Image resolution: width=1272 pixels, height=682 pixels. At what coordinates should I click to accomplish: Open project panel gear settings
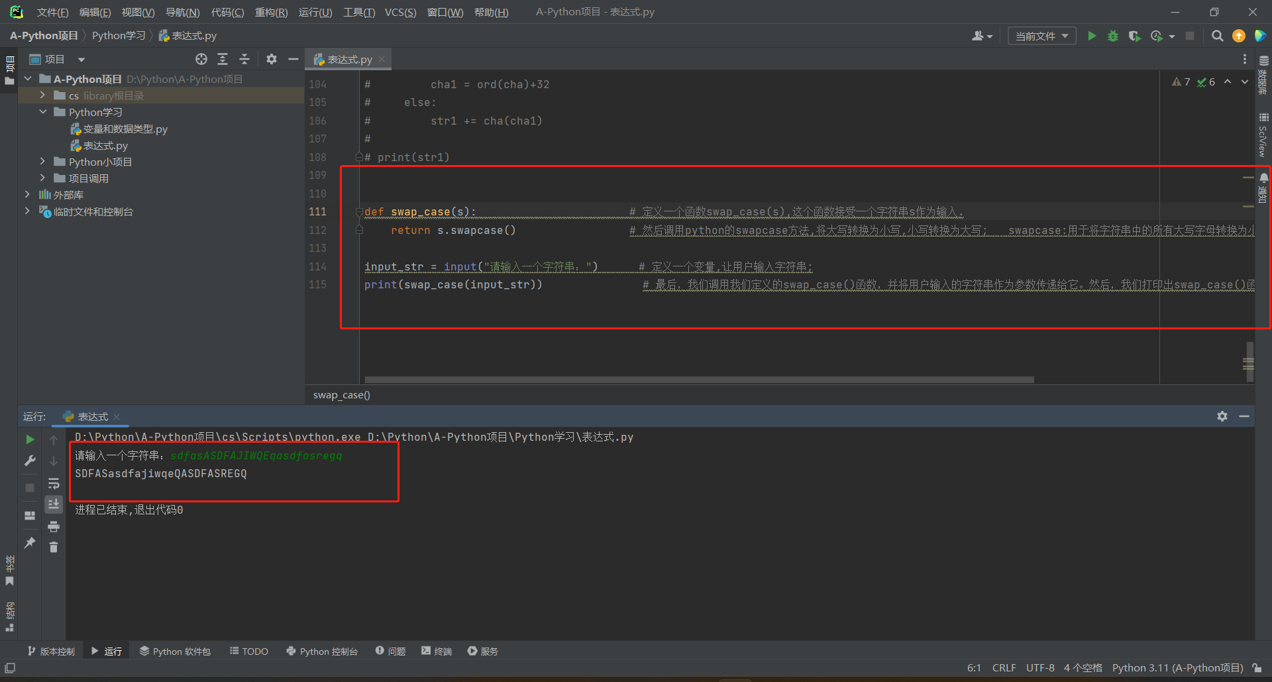tap(272, 60)
